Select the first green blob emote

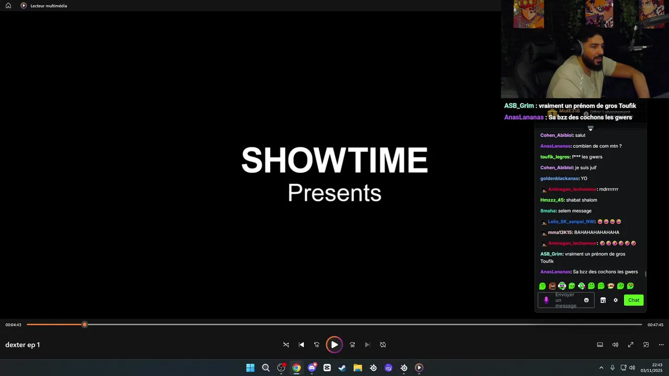tap(543, 286)
